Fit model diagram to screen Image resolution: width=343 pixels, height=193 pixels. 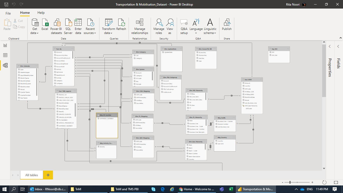336,182
